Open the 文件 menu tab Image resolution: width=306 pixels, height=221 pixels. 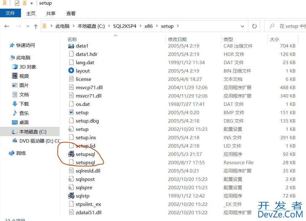tap(10, 13)
